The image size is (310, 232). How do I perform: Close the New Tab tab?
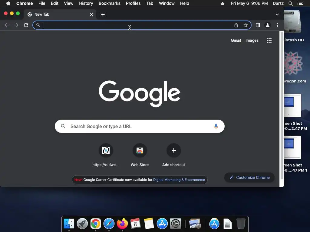(91, 14)
